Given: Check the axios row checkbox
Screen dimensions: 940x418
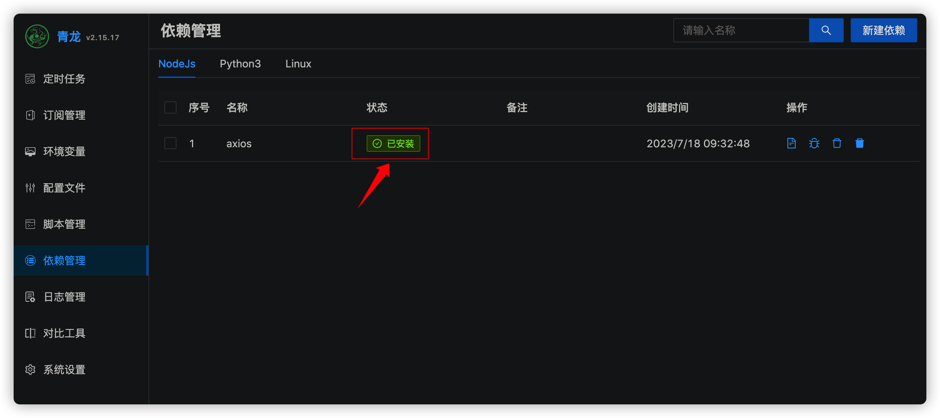Looking at the screenshot, I should (x=170, y=143).
